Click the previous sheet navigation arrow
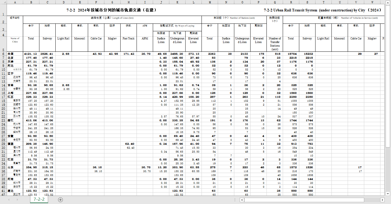391x204 pixels. (9, 200)
